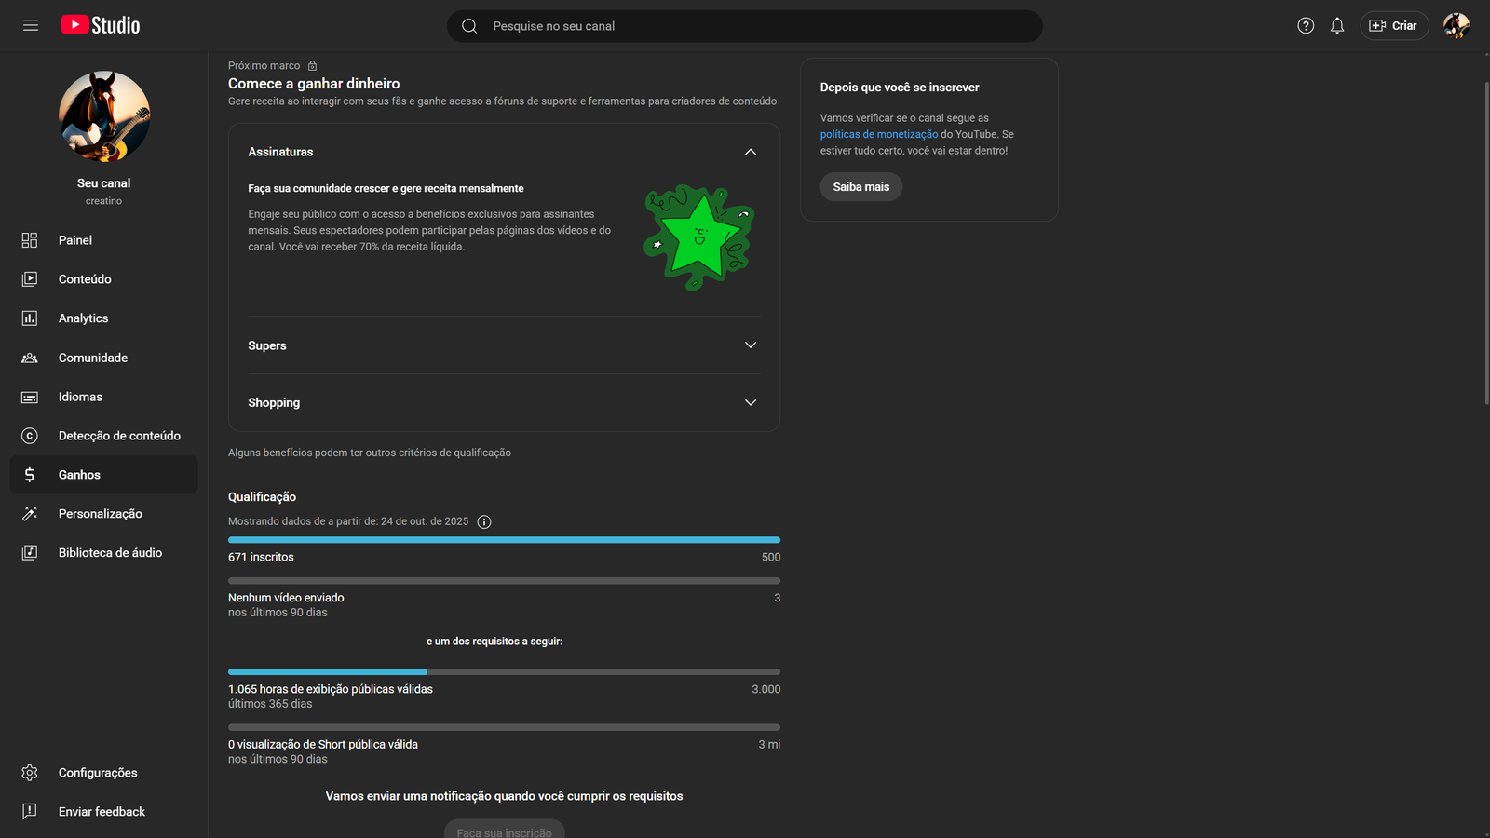
Task: Expand the Shopping section
Action: tap(751, 403)
